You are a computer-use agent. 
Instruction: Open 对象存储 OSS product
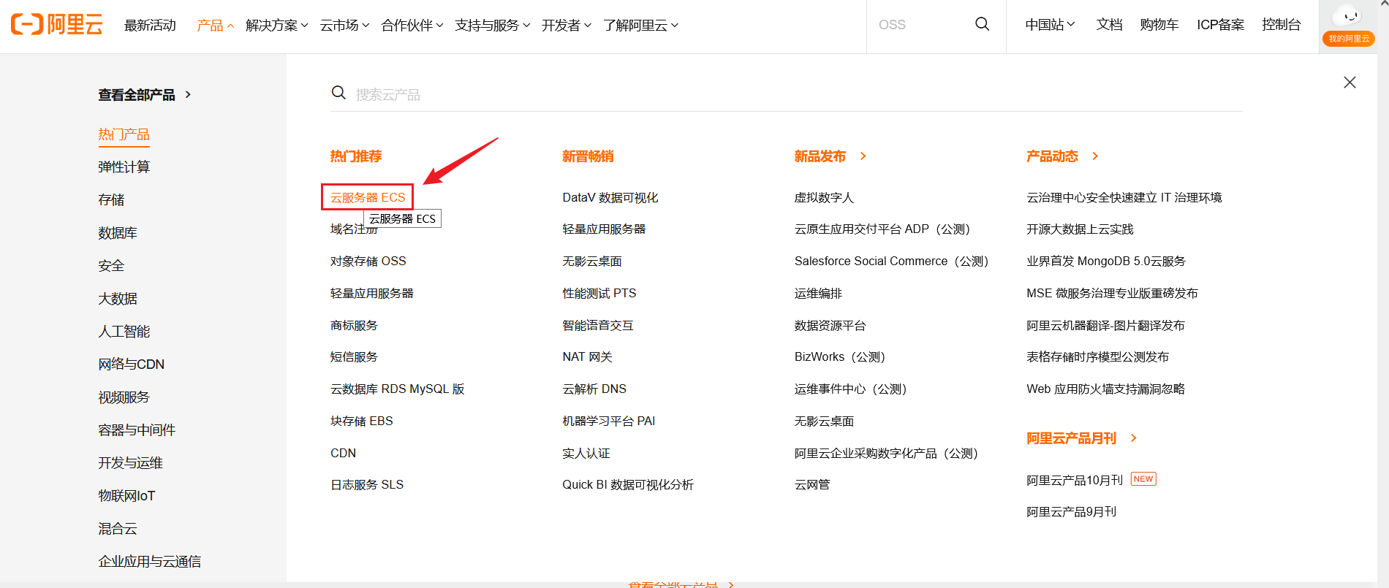[368, 261]
